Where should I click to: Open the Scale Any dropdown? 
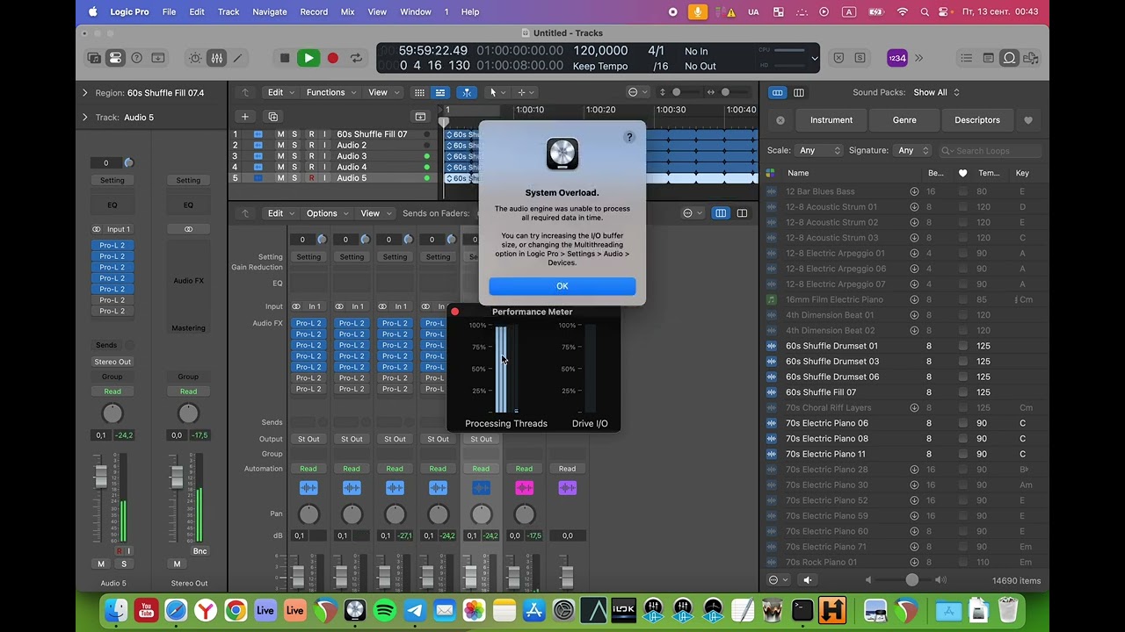click(819, 151)
